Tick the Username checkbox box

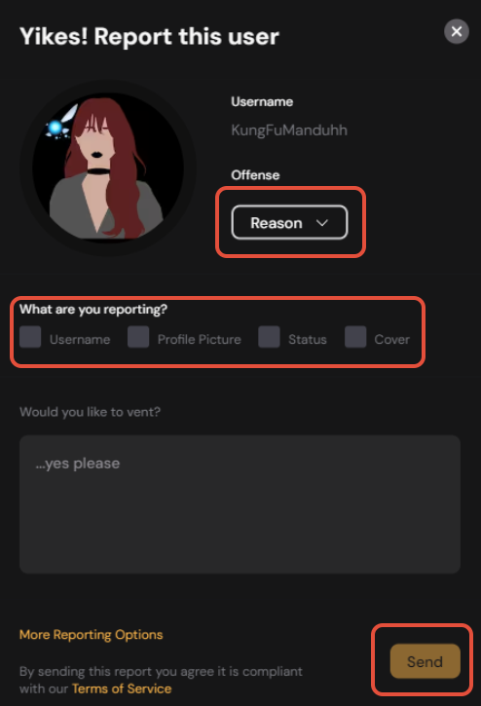tap(30, 337)
